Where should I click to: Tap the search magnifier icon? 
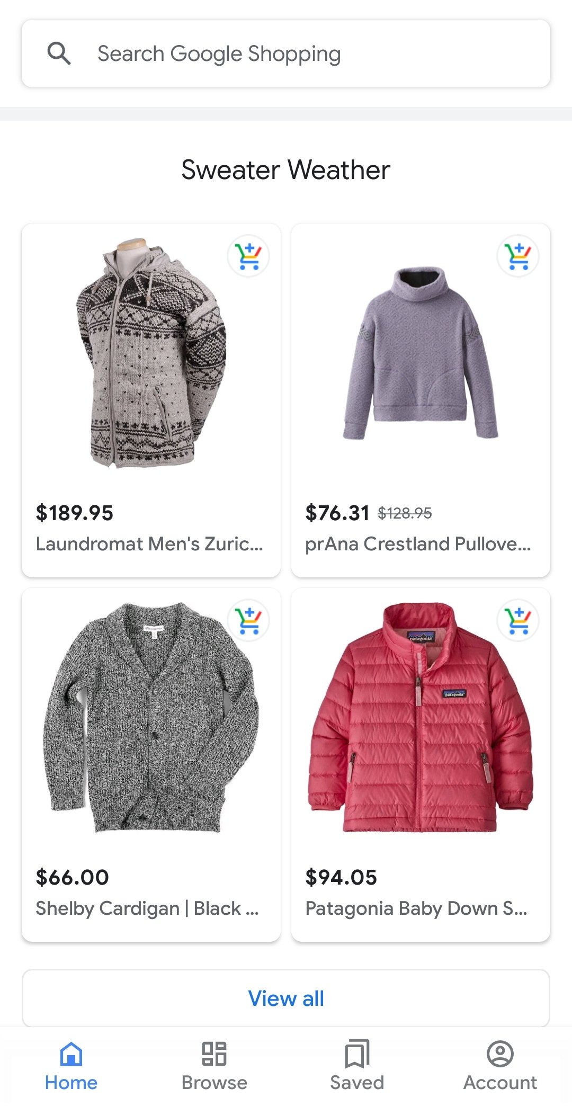[x=59, y=53]
